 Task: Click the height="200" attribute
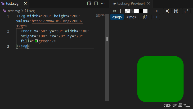[x=67, y=16]
